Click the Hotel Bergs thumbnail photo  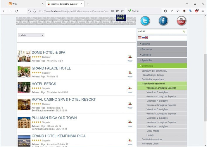point(24,87)
